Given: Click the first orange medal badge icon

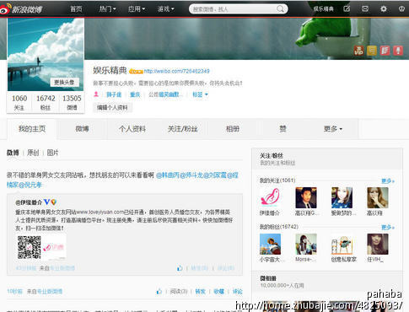Looking at the screenshot, I should coord(358,51).
